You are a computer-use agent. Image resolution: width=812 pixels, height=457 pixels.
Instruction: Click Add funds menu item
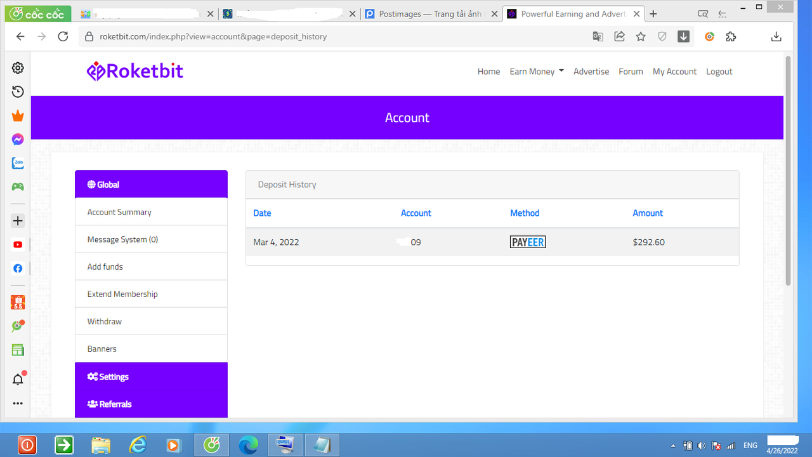point(151,267)
